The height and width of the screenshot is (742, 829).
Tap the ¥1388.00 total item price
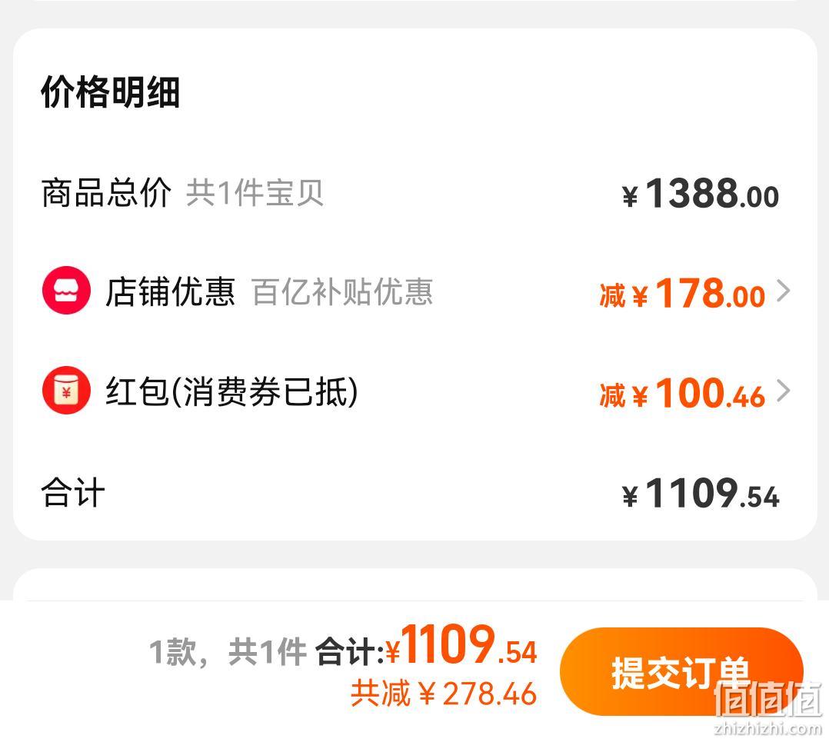(701, 194)
